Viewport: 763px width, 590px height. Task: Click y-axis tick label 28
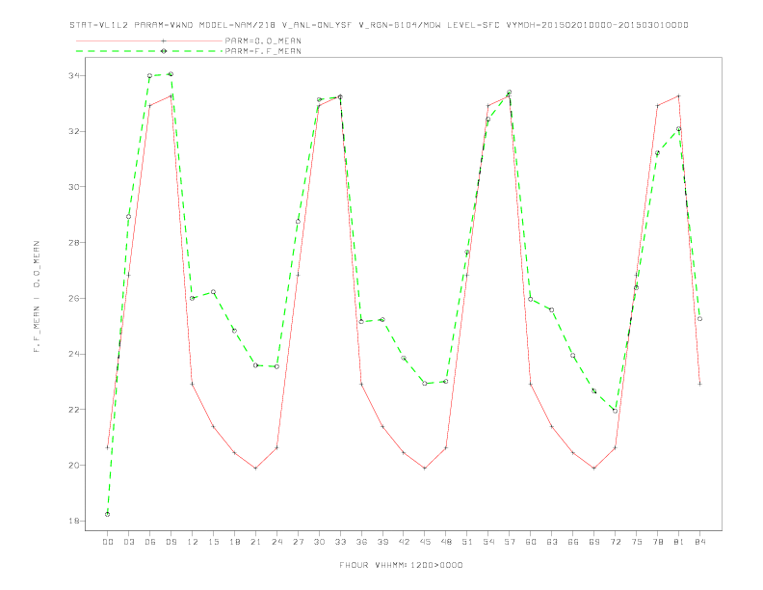pos(74,242)
